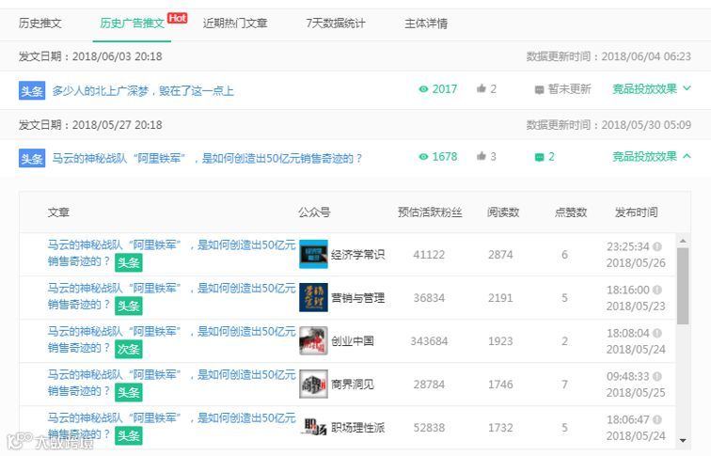711x456 pixels.
Task: Open the 历史广告推文 tab
Action: click(132, 24)
